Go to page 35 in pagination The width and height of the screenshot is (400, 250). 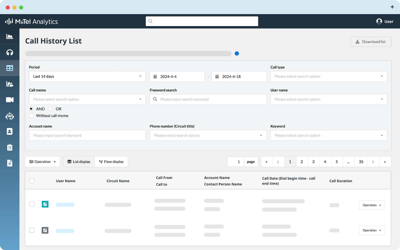click(361, 162)
